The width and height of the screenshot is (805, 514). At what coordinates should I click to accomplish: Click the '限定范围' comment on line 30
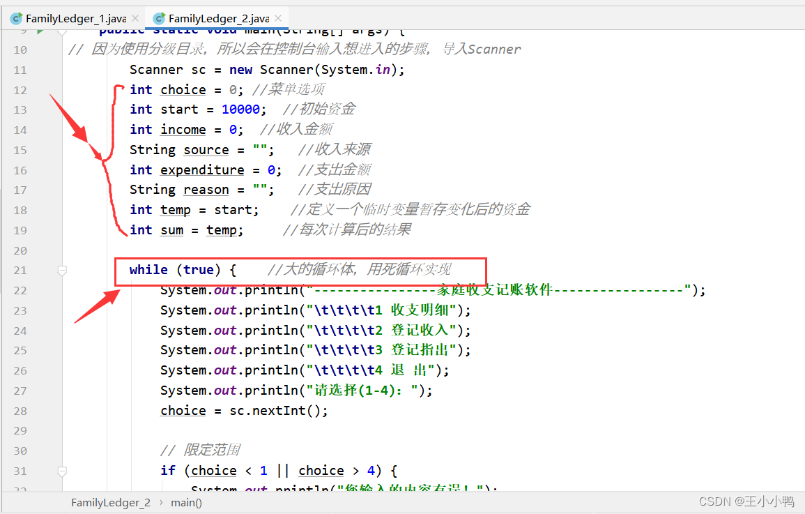[211, 451]
